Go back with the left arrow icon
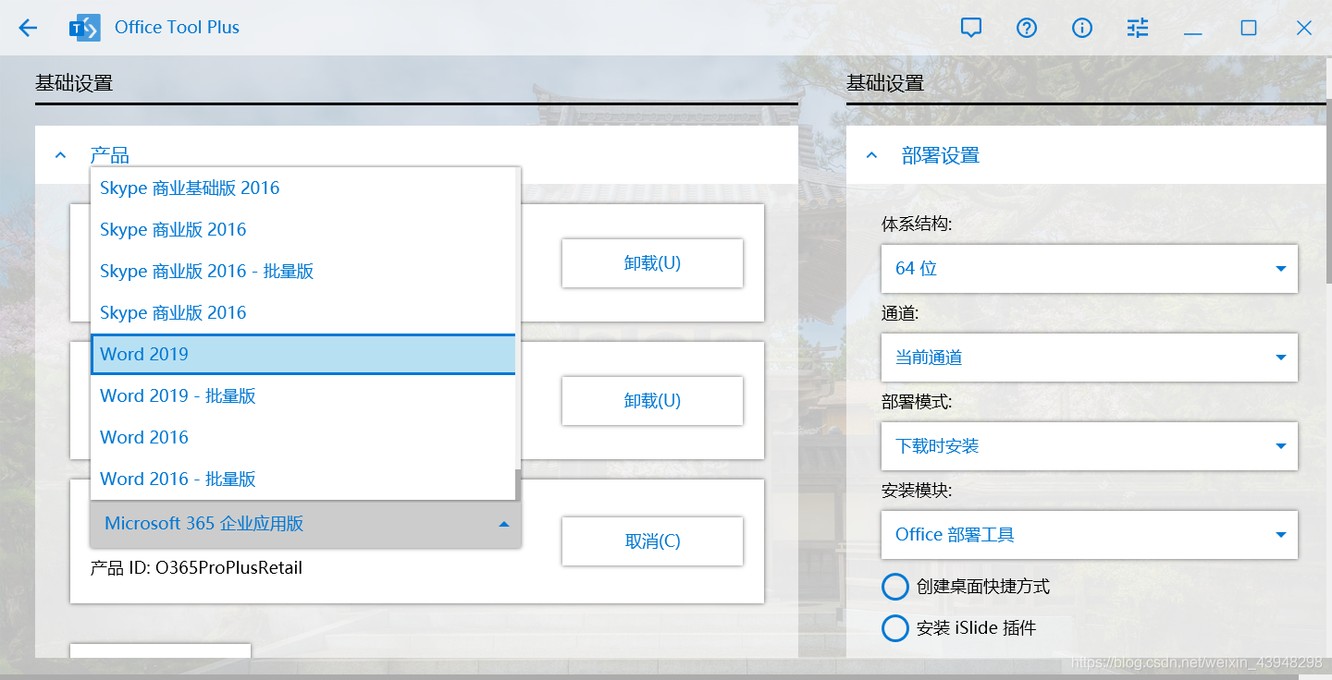Viewport: 1332px width, 680px height. pyautogui.click(x=28, y=28)
